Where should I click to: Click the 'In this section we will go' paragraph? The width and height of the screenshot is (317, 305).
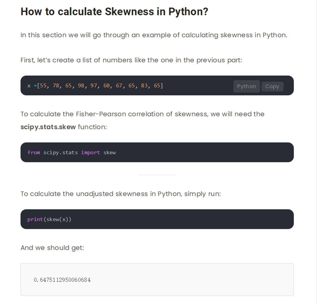(x=154, y=35)
